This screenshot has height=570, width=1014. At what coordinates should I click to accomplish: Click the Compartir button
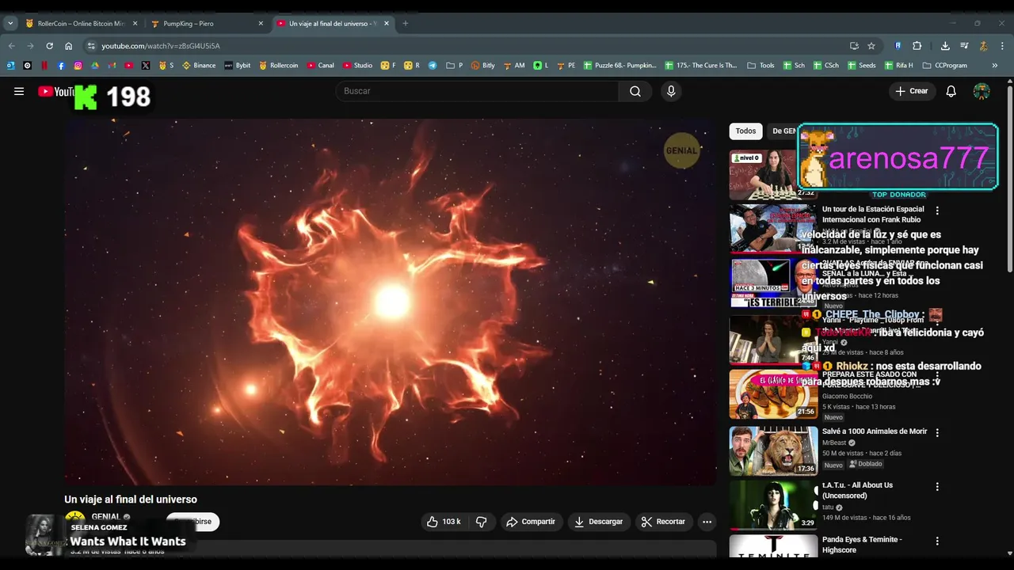point(531,522)
